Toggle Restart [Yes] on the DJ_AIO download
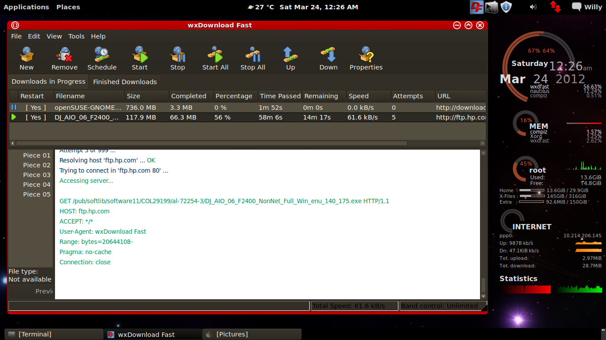This screenshot has width=606, height=340. tap(35, 117)
